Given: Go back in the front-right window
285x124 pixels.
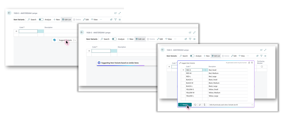Looking at the screenshot, I should click(162, 50).
